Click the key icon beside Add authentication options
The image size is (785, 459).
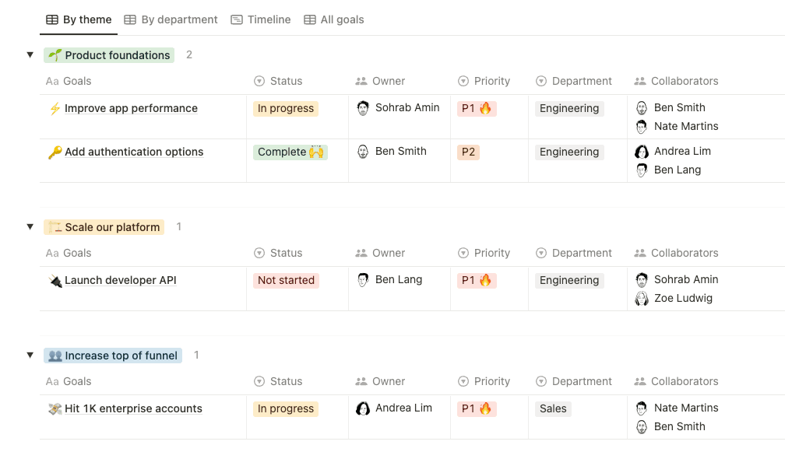(55, 152)
